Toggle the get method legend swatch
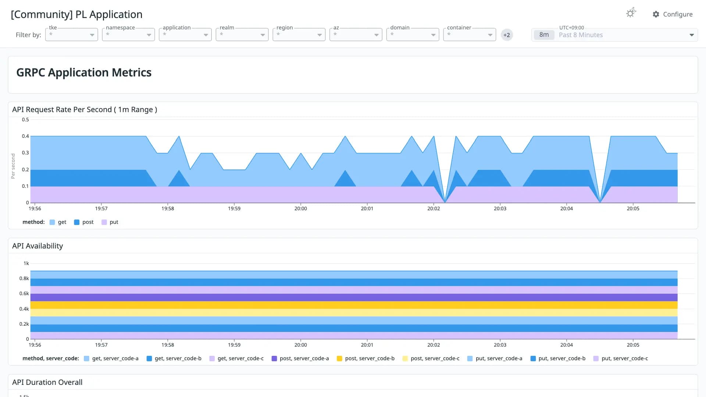The width and height of the screenshot is (706, 397). point(52,222)
